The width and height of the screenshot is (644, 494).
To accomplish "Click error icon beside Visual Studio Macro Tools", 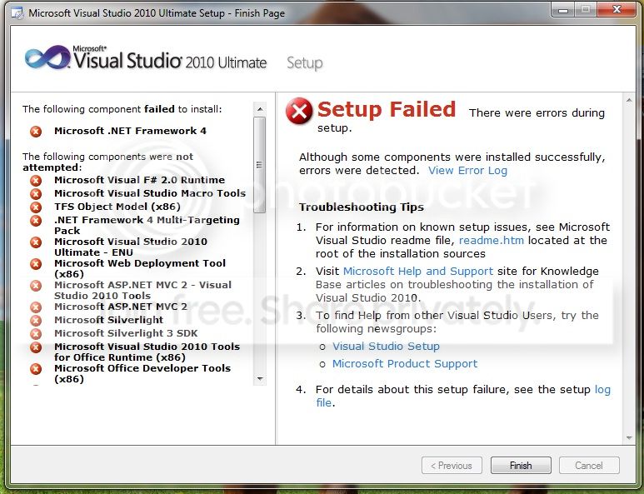I will click(36, 193).
